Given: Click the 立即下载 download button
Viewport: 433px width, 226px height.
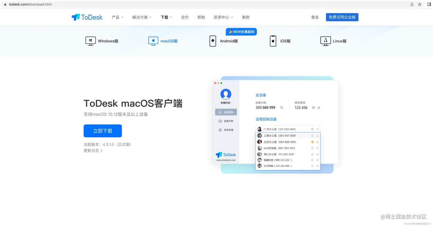Looking at the screenshot, I should pos(103,131).
